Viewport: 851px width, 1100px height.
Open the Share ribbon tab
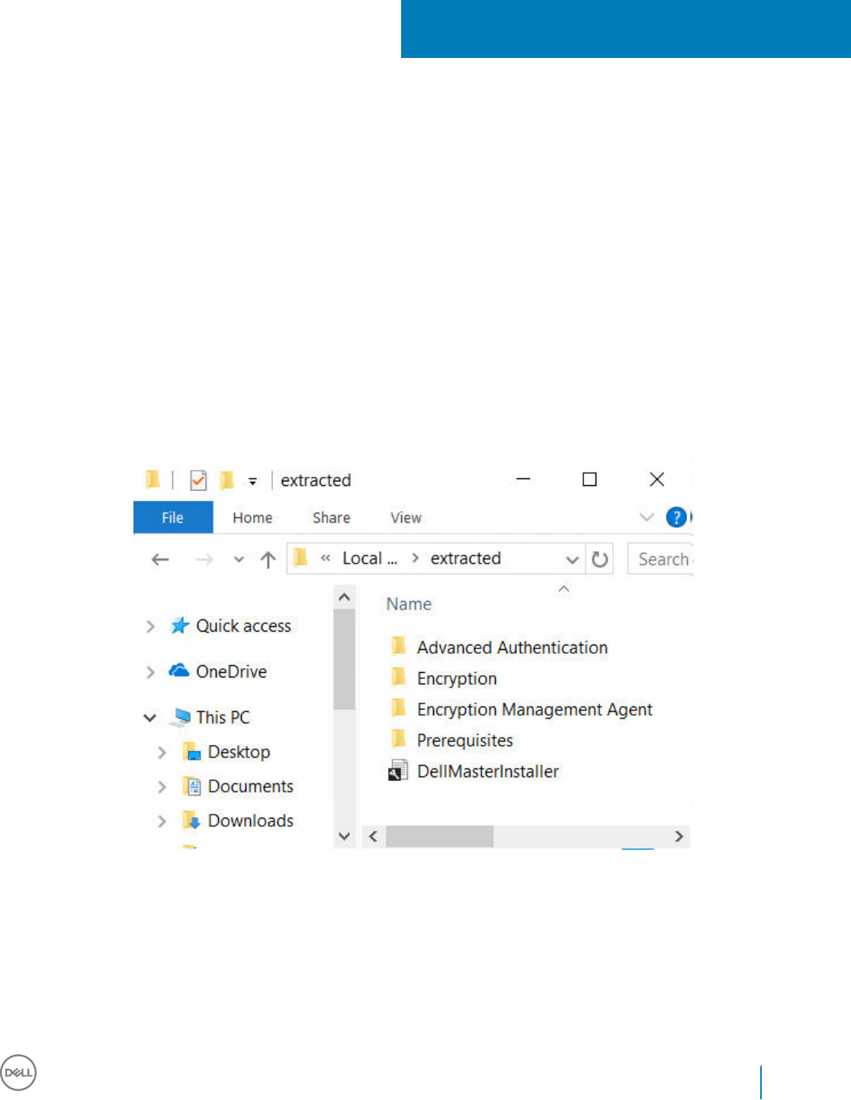click(x=331, y=517)
